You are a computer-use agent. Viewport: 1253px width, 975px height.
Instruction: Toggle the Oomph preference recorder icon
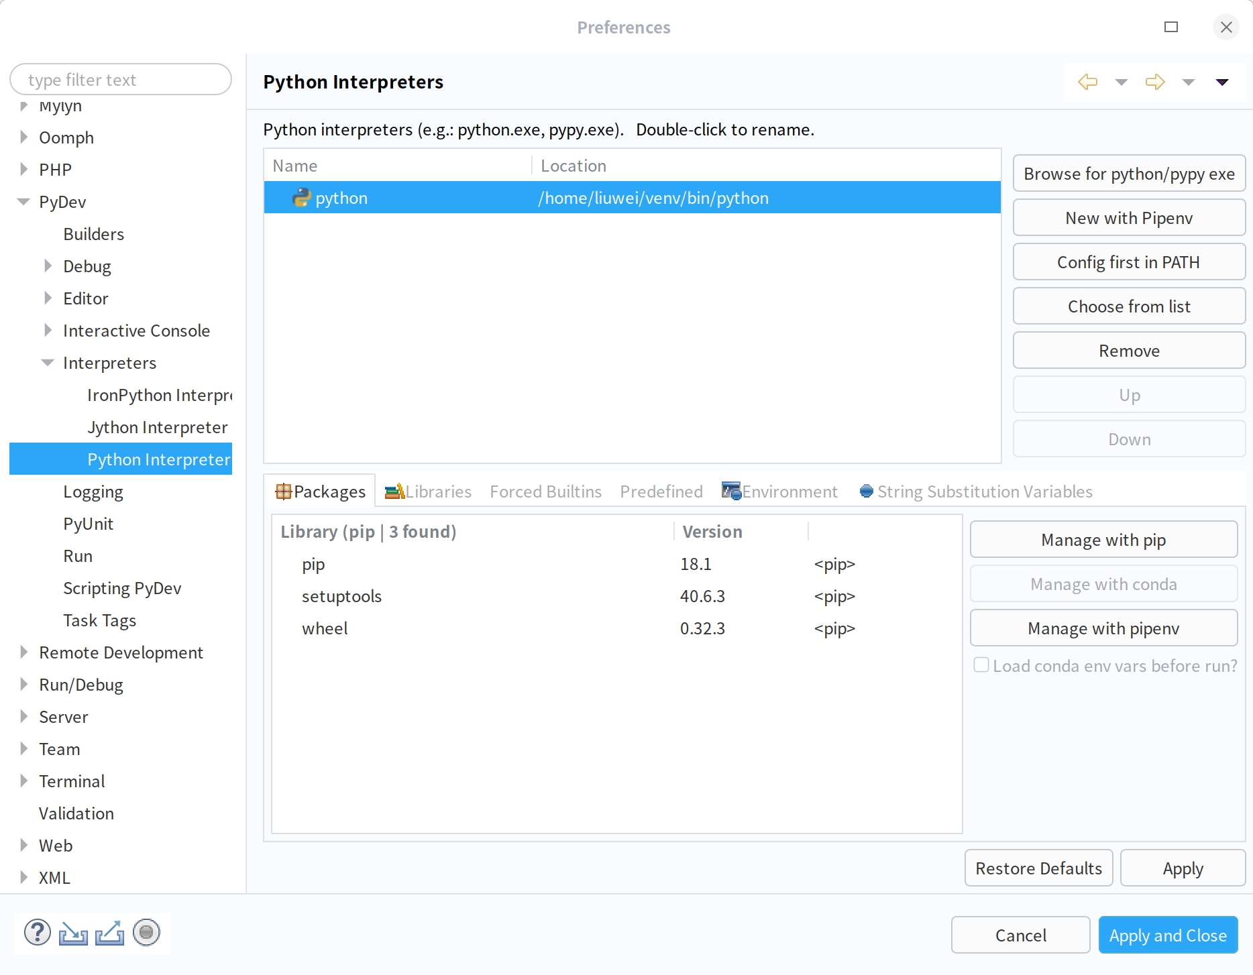click(x=146, y=932)
